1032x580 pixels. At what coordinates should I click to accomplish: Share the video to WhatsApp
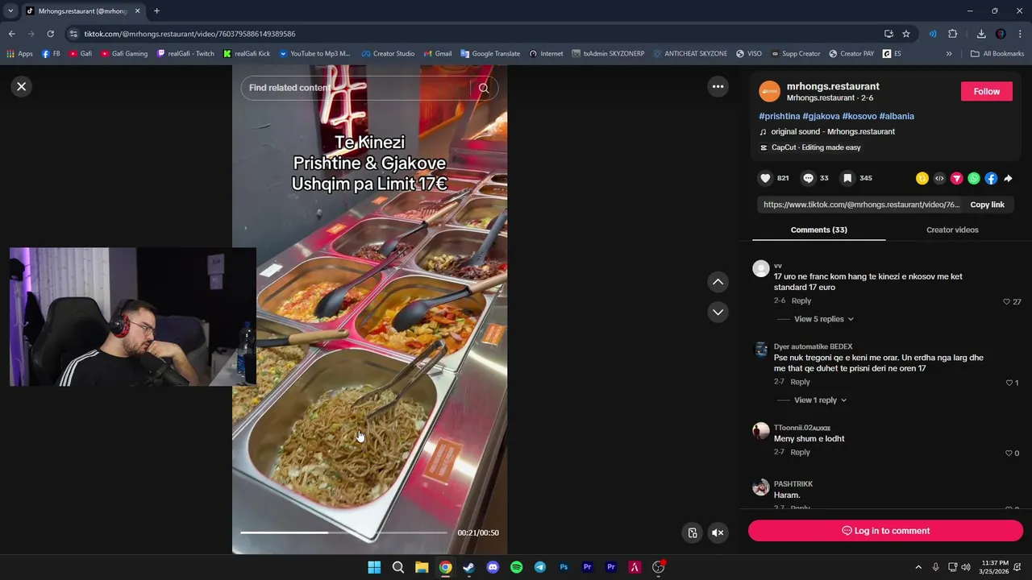click(974, 178)
